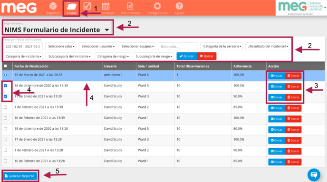Click Enviar on 18 de diciembre 13:39 row
Image resolution: width=327 pixels, height=182 pixels.
click(x=277, y=86)
